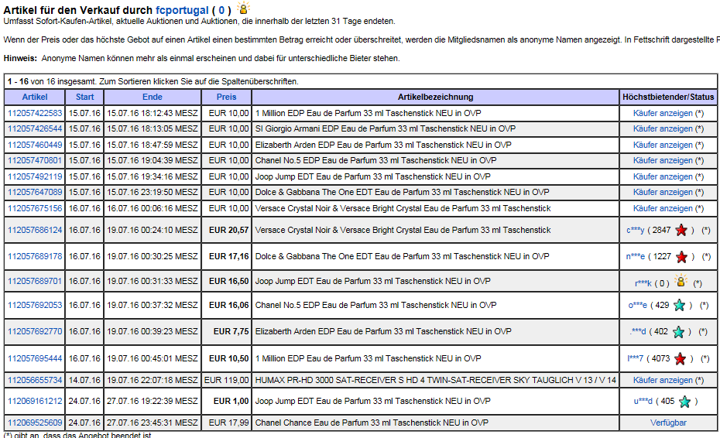The height and width of the screenshot is (438, 720).
Task: Open bidder l***7 profile
Action: 635,358
